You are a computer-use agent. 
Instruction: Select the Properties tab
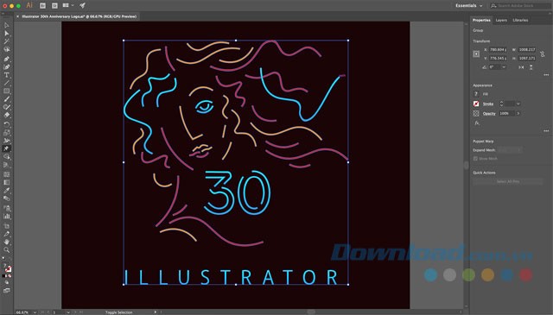(x=481, y=20)
